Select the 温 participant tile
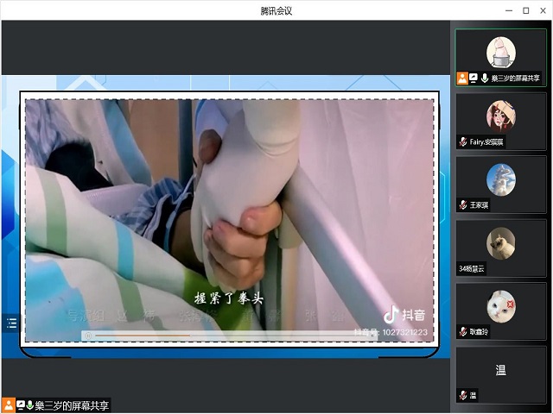 pyautogui.click(x=501, y=371)
